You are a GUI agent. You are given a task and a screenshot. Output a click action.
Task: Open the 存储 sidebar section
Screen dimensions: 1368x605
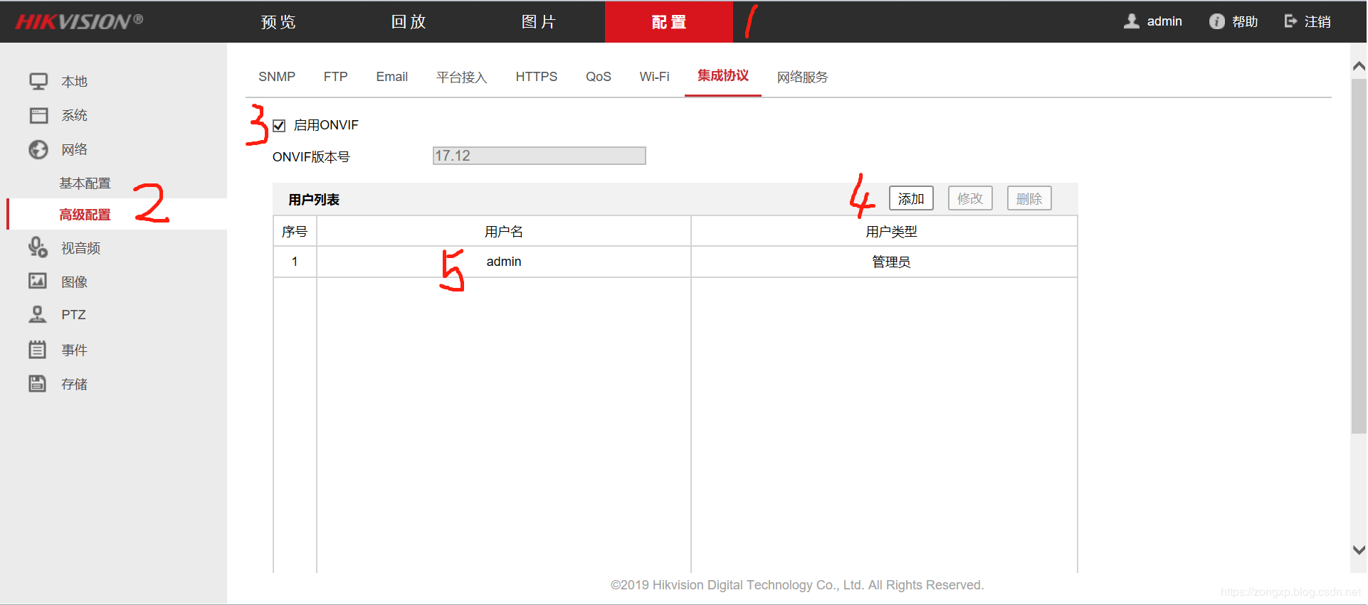[x=74, y=385]
